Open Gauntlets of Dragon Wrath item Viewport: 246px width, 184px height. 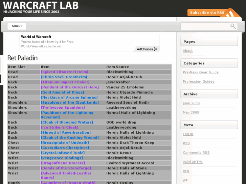68,182
